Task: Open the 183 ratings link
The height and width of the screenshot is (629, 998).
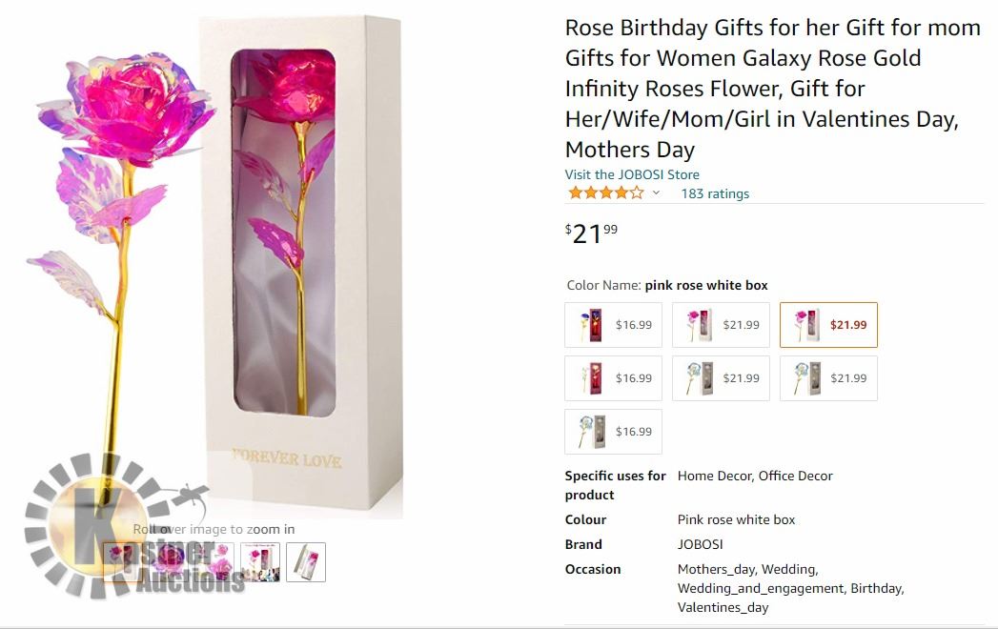Action: tap(715, 193)
